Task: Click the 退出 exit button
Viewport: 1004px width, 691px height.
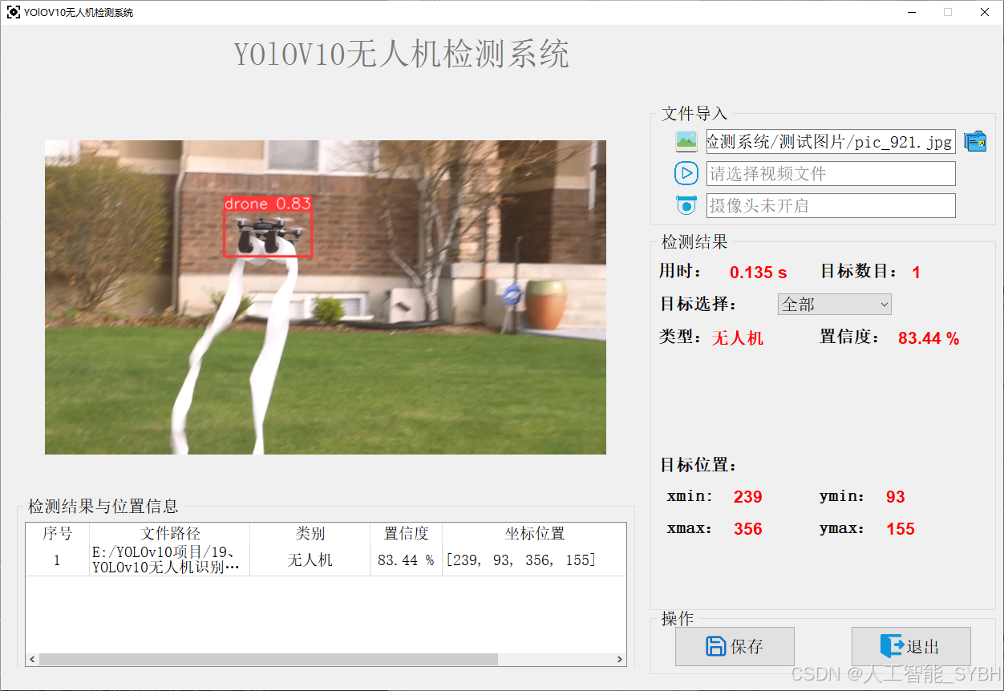Action: point(911,646)
